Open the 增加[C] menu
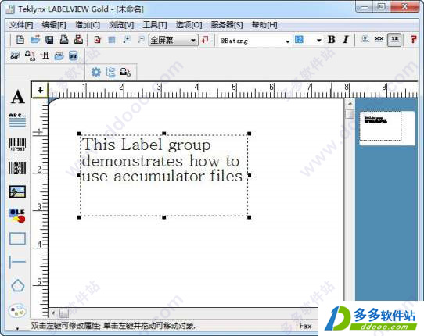This screenshot has width=424, height=336. coord(88,25)
